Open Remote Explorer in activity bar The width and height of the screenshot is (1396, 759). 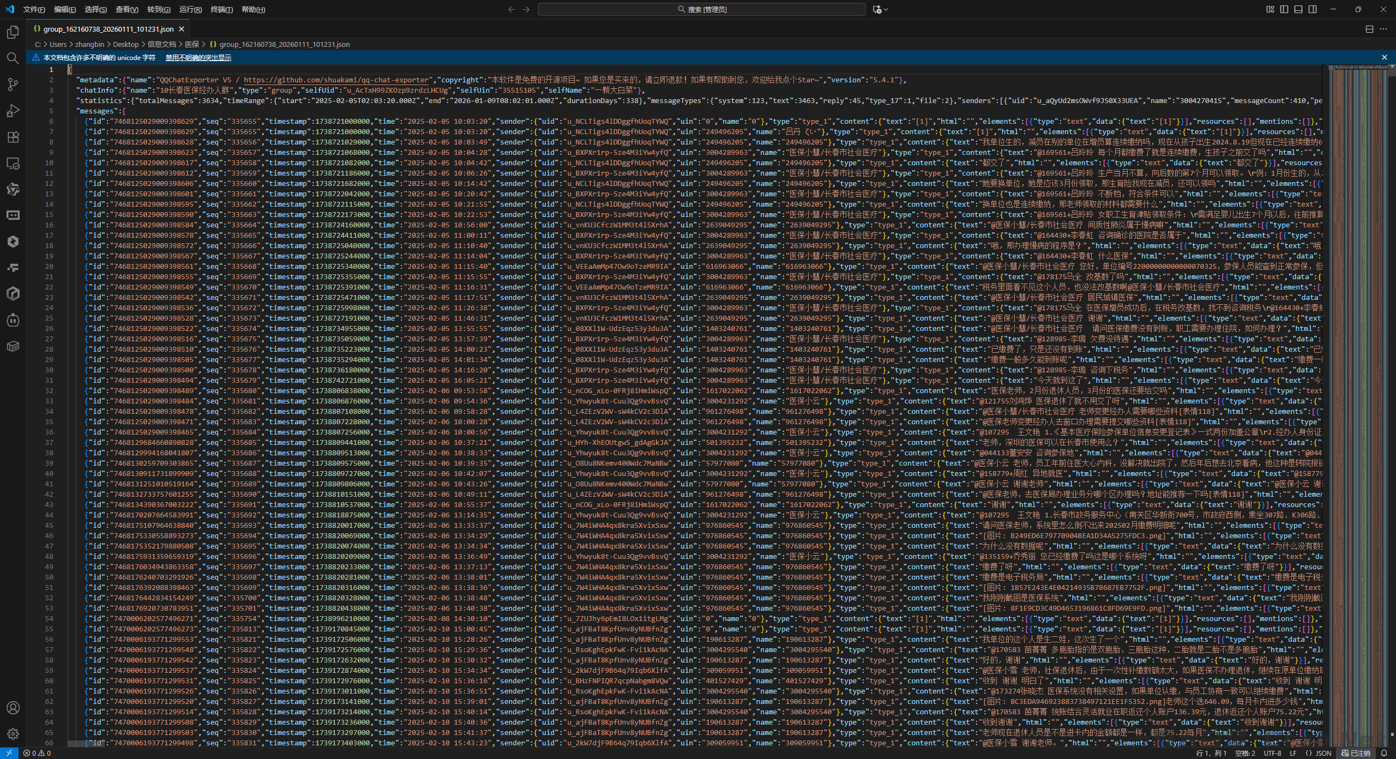(x=13, y=163)
